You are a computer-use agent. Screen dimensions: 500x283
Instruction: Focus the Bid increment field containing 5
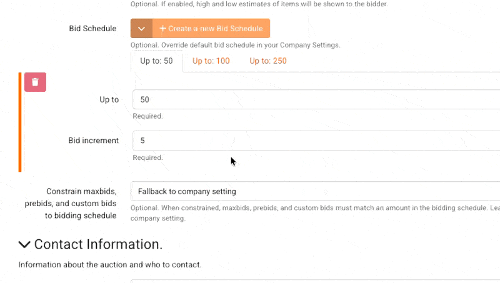click(316, 141)
